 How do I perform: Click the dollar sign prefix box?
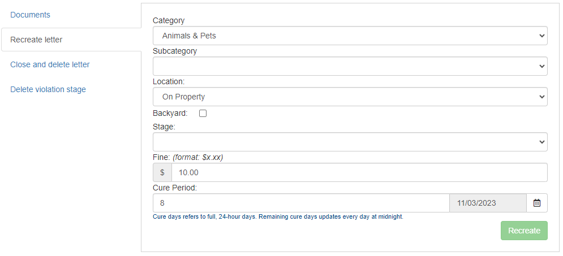point(162,172)
